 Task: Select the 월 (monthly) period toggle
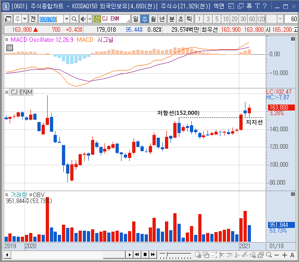[x=153, y=19]
